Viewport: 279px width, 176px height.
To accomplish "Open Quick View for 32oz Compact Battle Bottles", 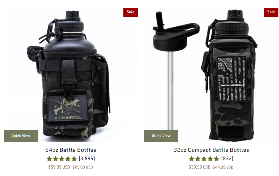I will click(x=161, y=136).
